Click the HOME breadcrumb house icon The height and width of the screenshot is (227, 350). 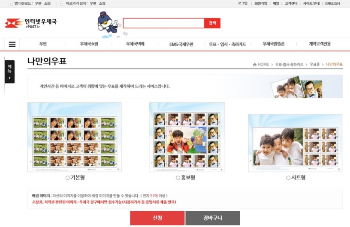click(x=255, y=65)
